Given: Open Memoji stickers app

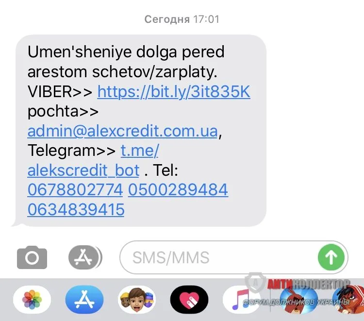Looking at the screenshot, I should coord(137,300).
